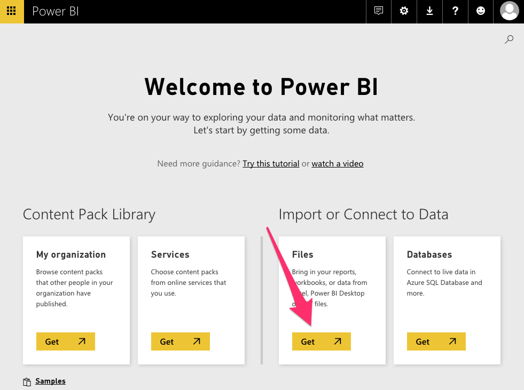The width and height of the screenshot is (524, 390).
Task: Open the Help question mark
Action: point(455,11)
